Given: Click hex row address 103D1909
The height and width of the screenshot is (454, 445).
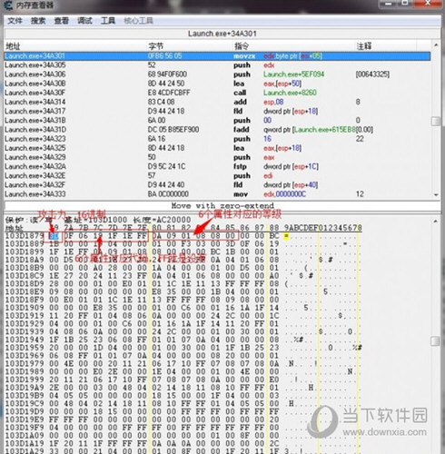Looking at the screenshot, I should tap(25, 308).
